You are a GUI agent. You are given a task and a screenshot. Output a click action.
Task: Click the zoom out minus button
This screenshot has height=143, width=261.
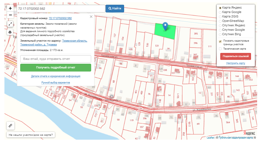pos(10,15)
